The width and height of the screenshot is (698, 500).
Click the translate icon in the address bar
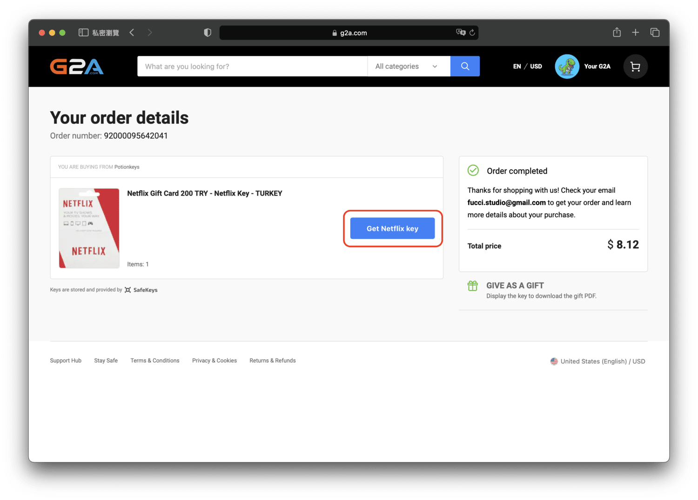tap(461, 33)
